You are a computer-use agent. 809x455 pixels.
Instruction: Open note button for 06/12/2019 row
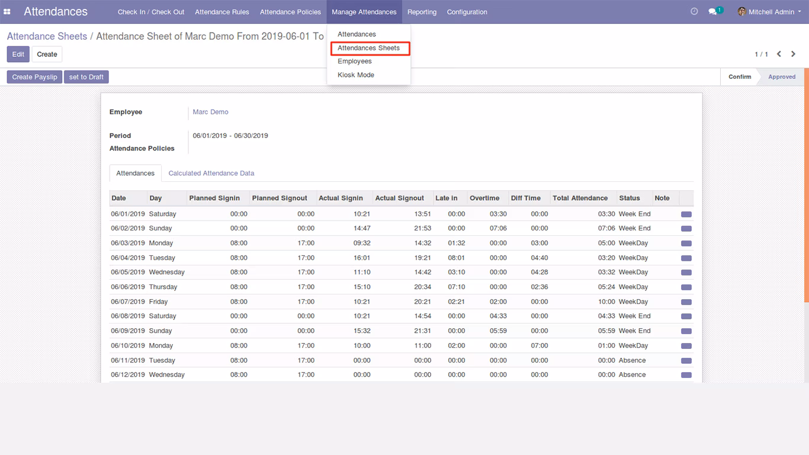[686, 375]
